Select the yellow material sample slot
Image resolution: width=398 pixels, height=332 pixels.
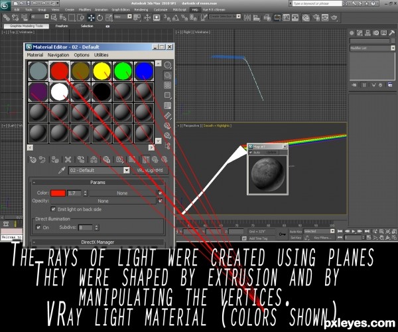(x=101, y=71)
